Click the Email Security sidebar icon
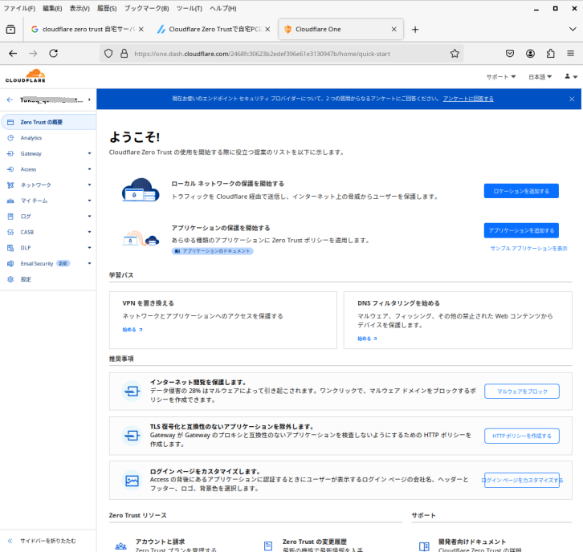Viewport: 583px width, 552px height. (x=10, y=263)
